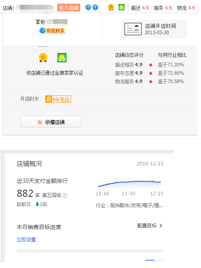Screen dimensions: 201x268
Task: Click the sales target progress bar
Action: 90,251
